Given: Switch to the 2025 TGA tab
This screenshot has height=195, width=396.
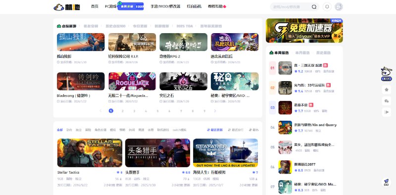Looking at the screenshot, I should pyautogui.click(x=184, y=26).
